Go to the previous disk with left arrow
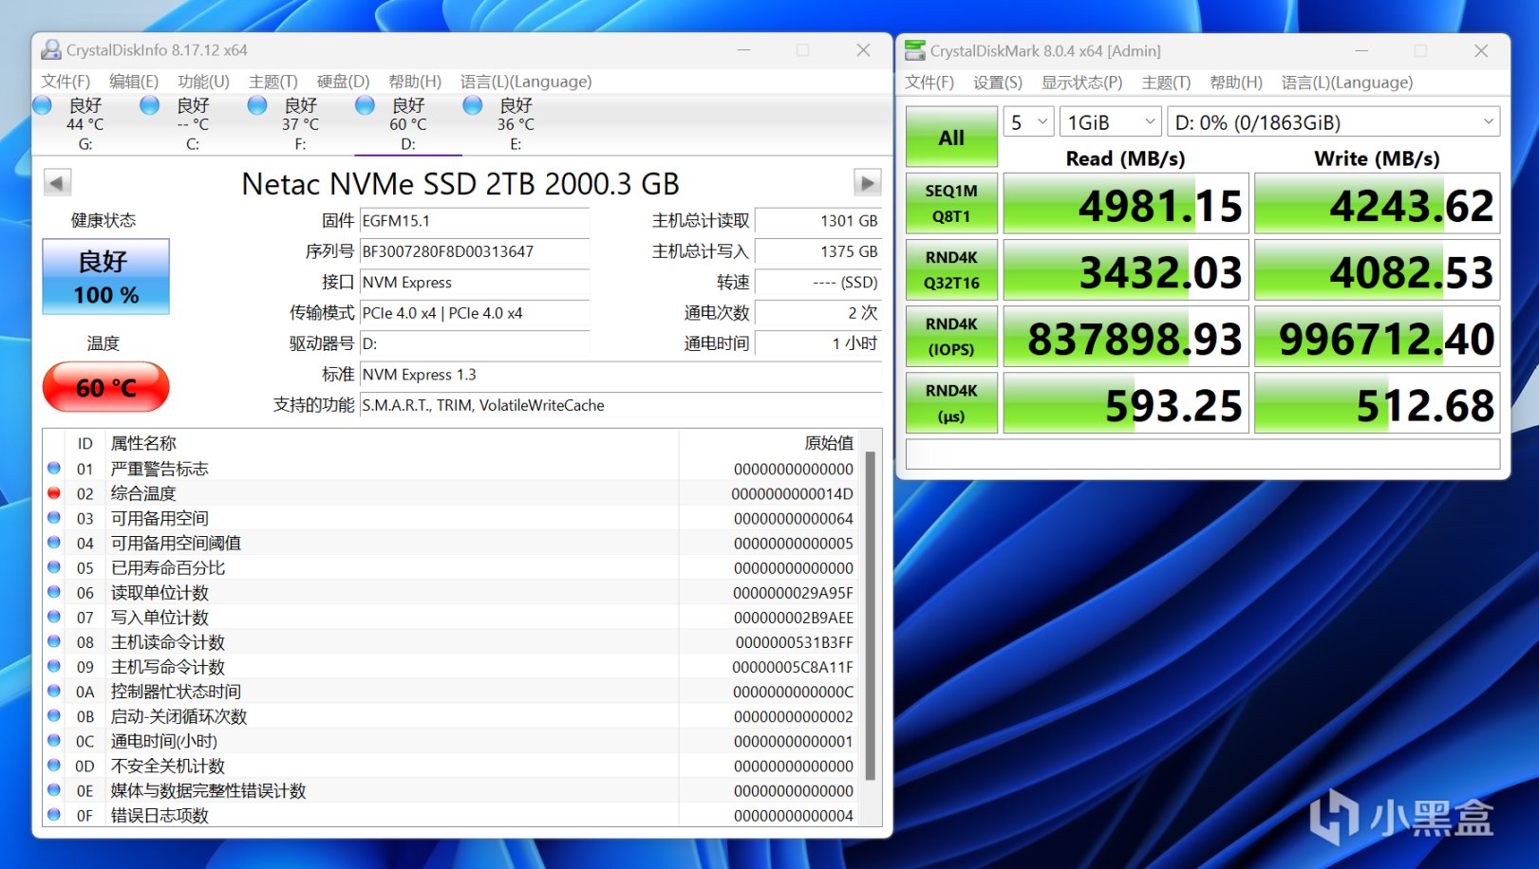This screenshot has width=1539, height=869. click(58, 182)
